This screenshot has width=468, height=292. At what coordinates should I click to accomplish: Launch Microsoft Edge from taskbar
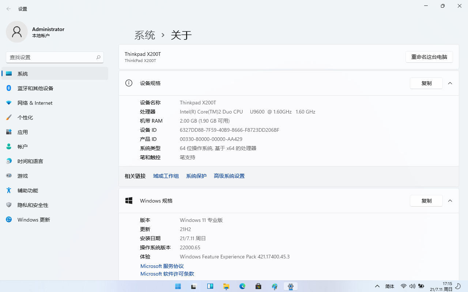(x=242, y=287)
